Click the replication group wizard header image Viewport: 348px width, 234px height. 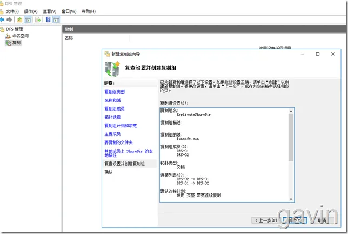point(112,69)
